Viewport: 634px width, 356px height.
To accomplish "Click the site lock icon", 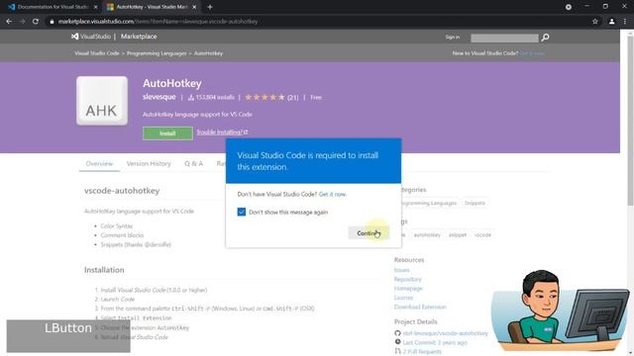I will pos(52,22).
